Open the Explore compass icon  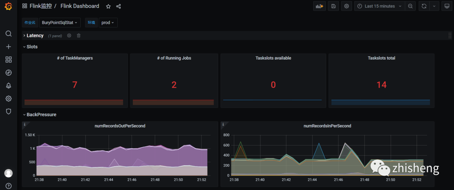pos(9,73)
